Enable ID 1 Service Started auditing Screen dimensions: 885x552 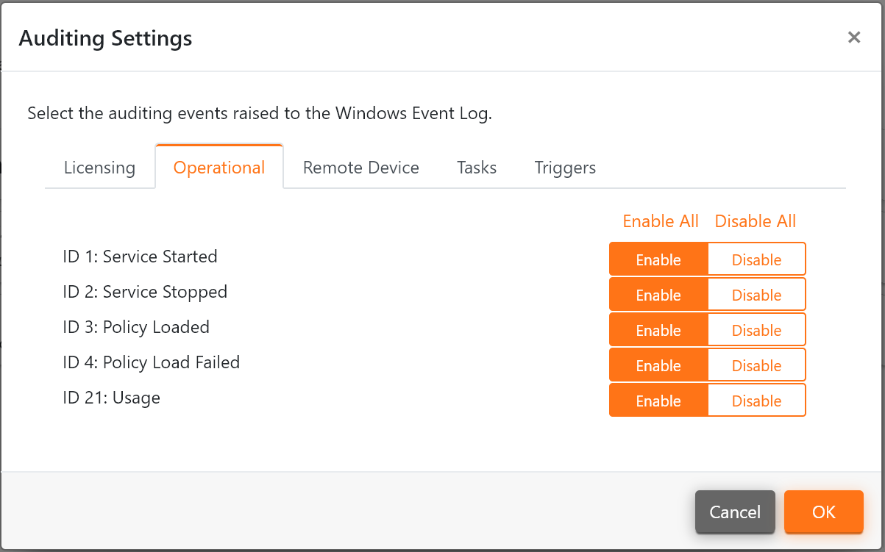click(x=658, y=259)
